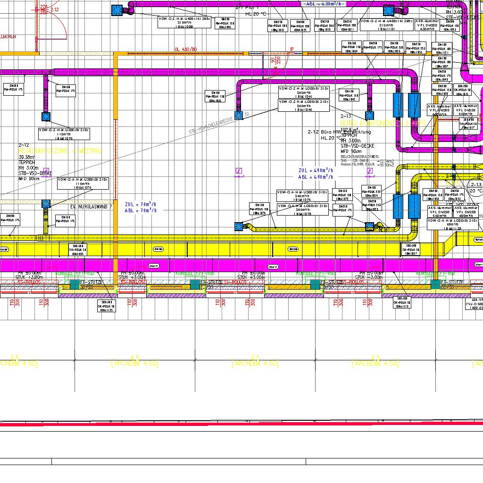
Task: Select the blue diffuser beside the EV. NURGLASWAND text
Action: (x=46, y=204)
